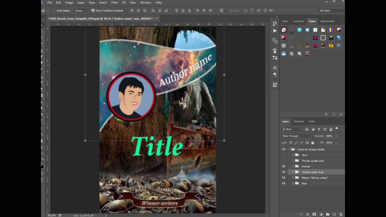Open the Paragraph panel icon
The width and height of the screenshot is (386, 217).
coord(275,74)
